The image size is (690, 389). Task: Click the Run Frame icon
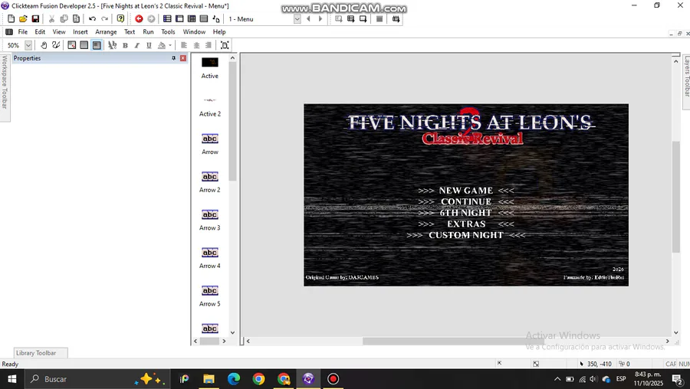click(x=363, y=19)
